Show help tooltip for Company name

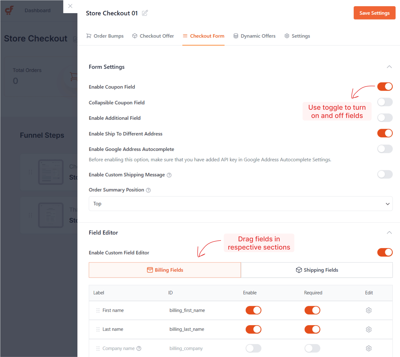[x=139, y=349]
